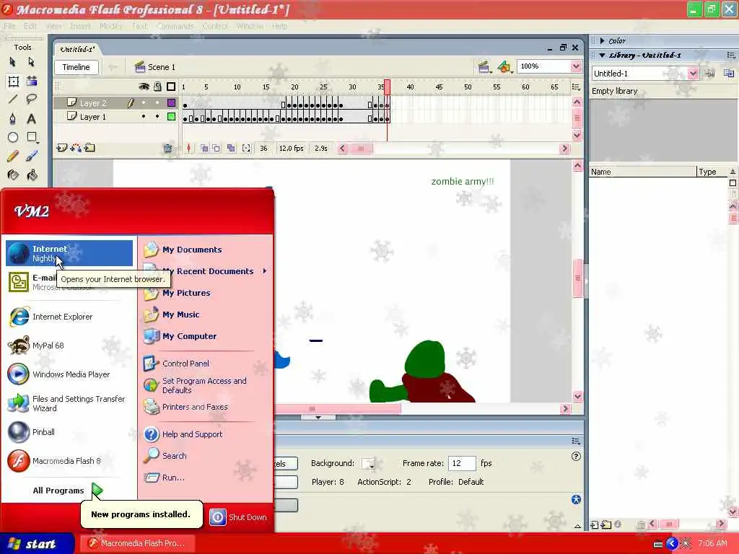Expand the Color panel
739x554 pixels.
tap(602, 41)
